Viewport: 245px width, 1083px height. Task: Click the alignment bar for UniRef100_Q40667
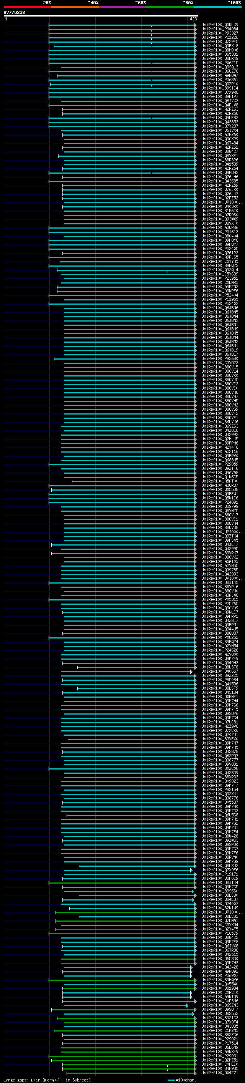click(126, 672)
